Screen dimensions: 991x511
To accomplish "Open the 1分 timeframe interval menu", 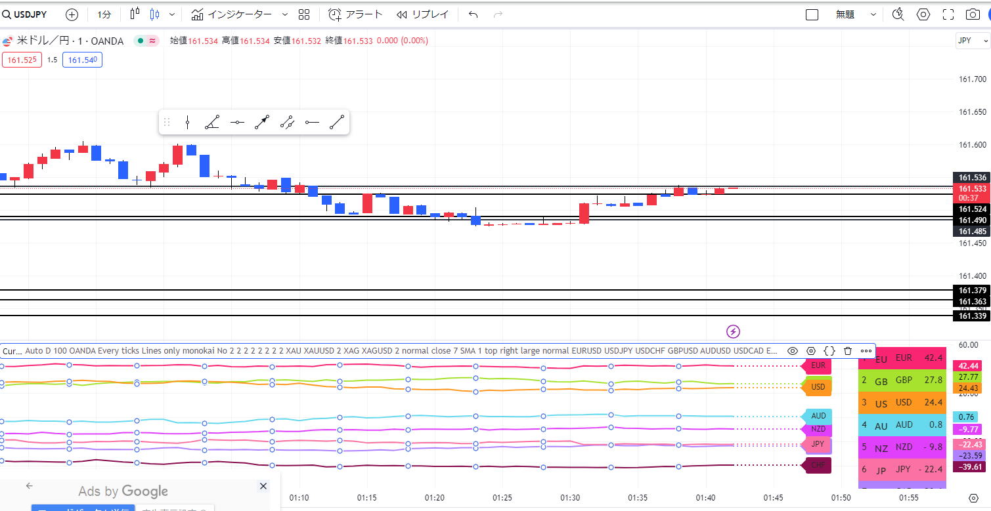I will tap(104, 14).
